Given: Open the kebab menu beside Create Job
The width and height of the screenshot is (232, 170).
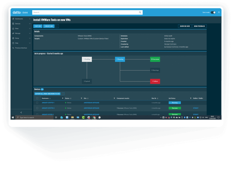Looking at the screenshot, I should tap(57, 26).
